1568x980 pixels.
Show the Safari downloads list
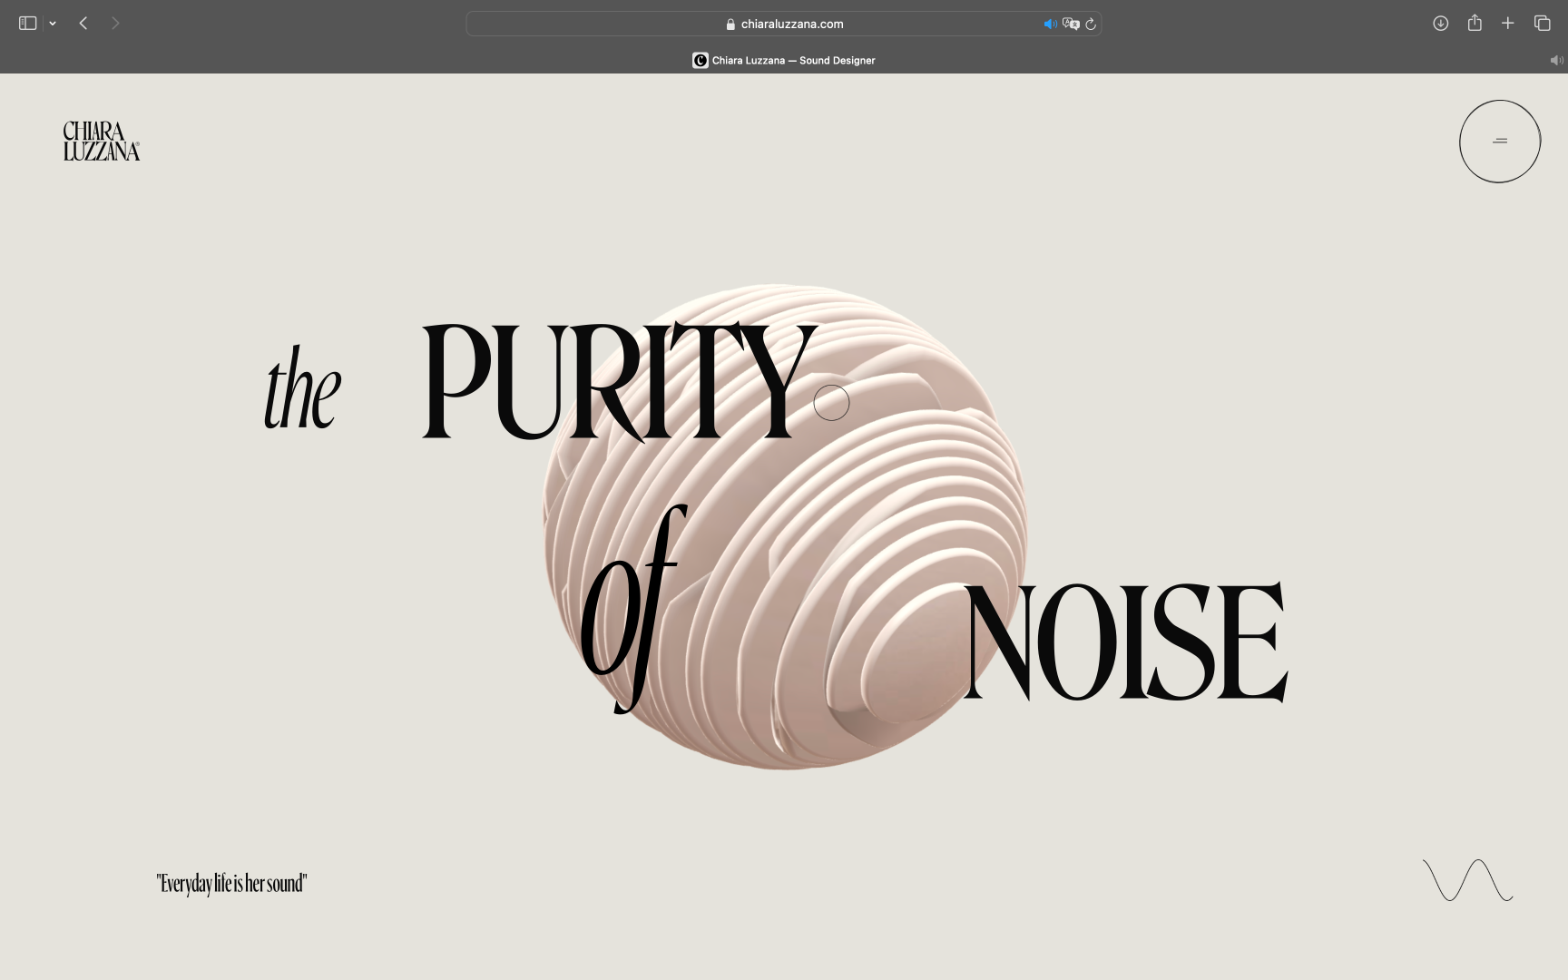click(x=1440, y=24)
